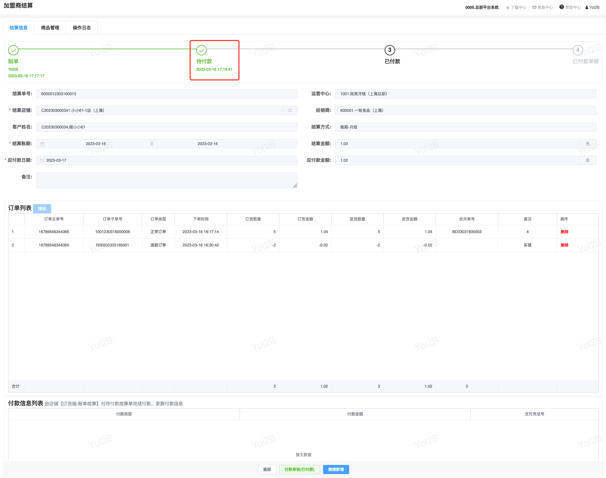Click the 合计 totals row label
The width and height of the screenshot is (606, 478).
click(x=16, y=386)
